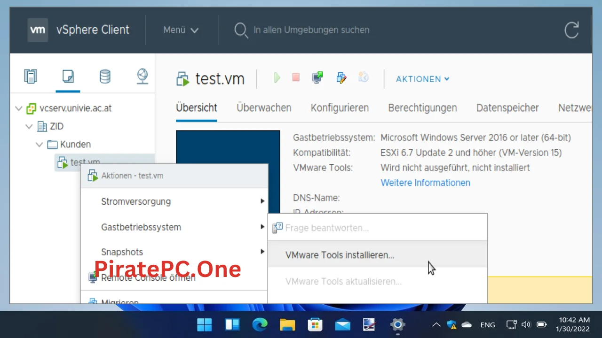Select vcserv.univie.ac.at in the tree
The image size is (602, 338).
[x=76, y=108]
